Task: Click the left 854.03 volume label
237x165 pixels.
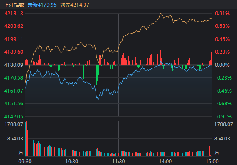Action: (15, 139)
